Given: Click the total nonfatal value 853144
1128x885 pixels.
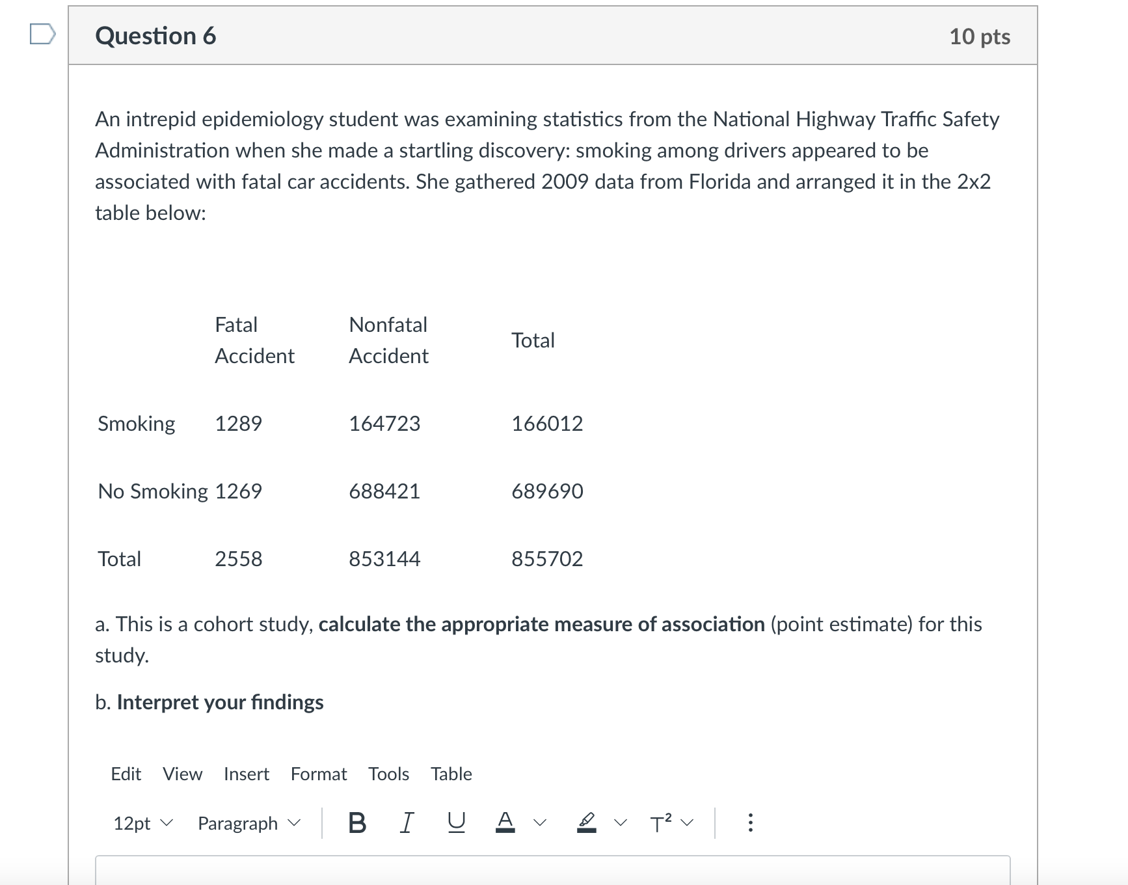Looking at the screenshot, I should (384, 559).
